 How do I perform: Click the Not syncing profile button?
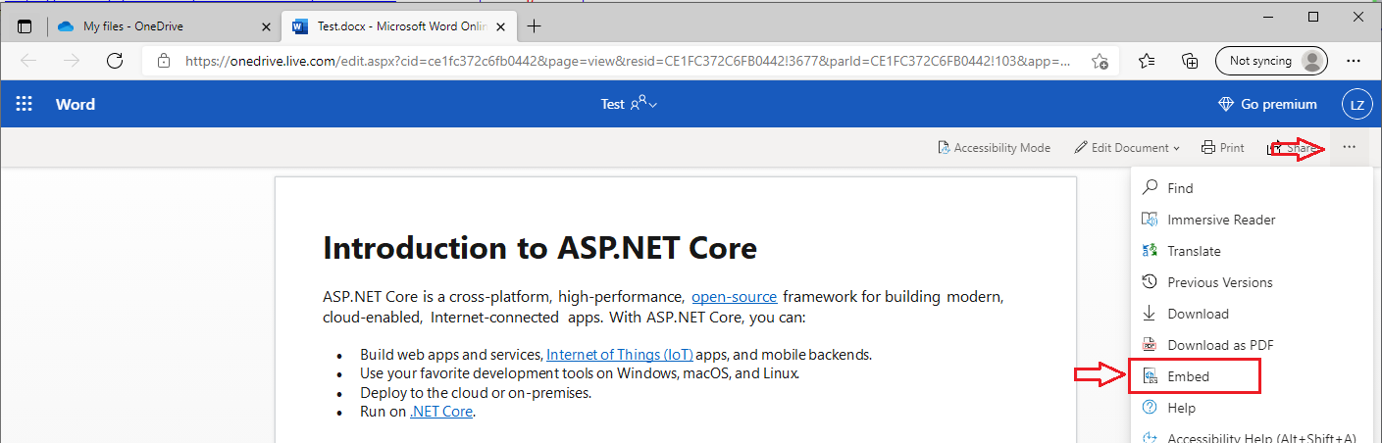pos(1271,61)
